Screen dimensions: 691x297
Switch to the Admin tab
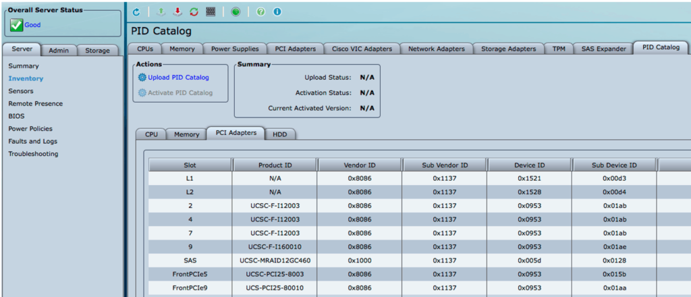click(59, 50)
